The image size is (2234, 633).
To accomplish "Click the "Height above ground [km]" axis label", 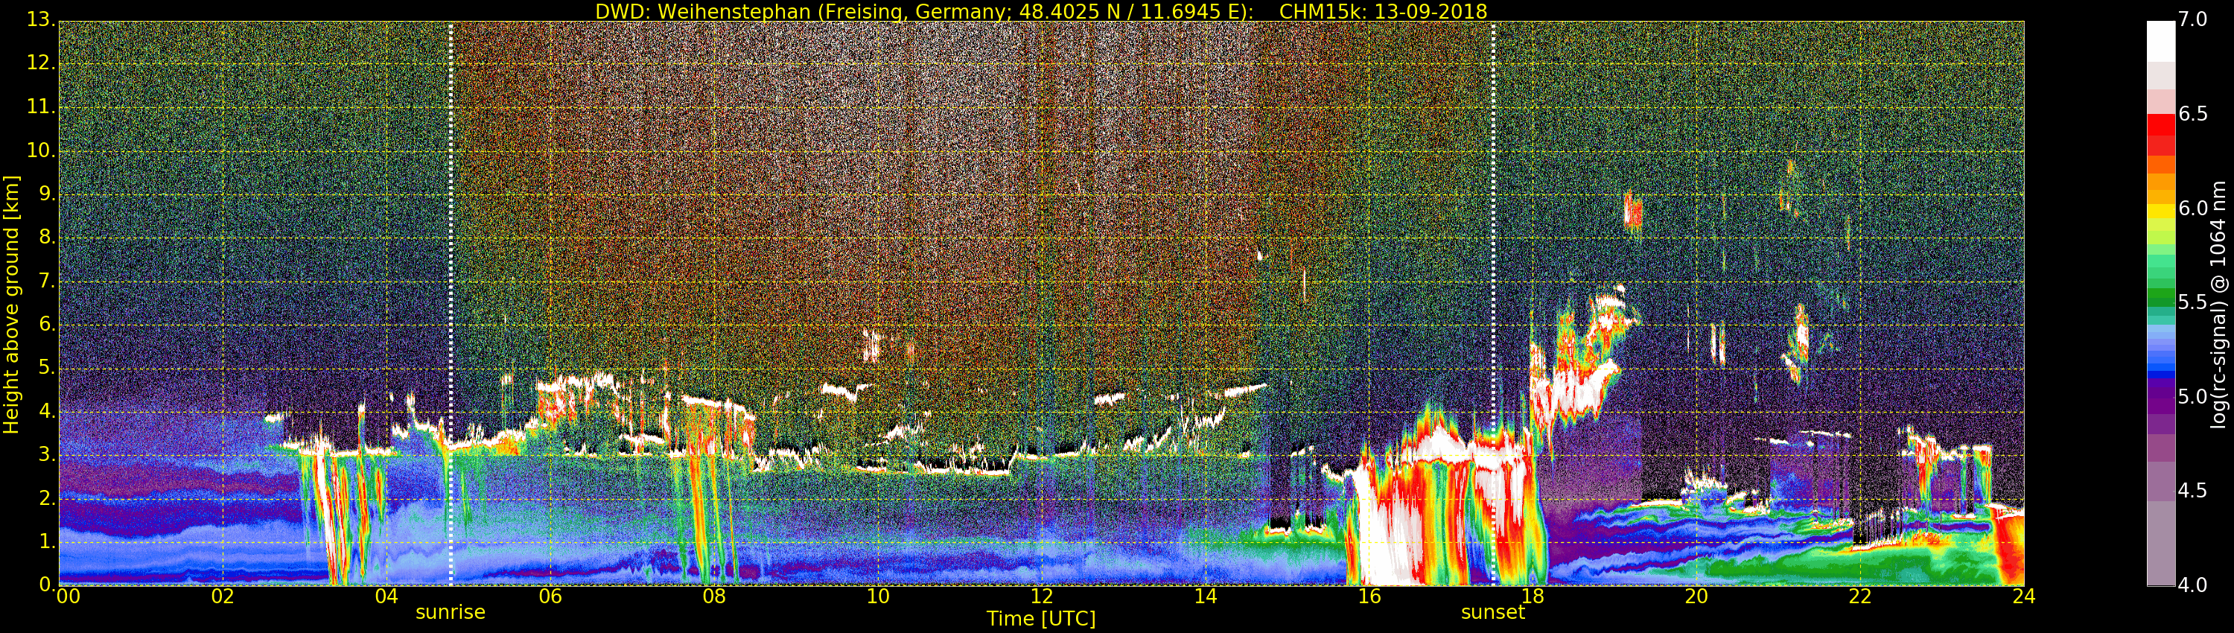I will point(11,305).
